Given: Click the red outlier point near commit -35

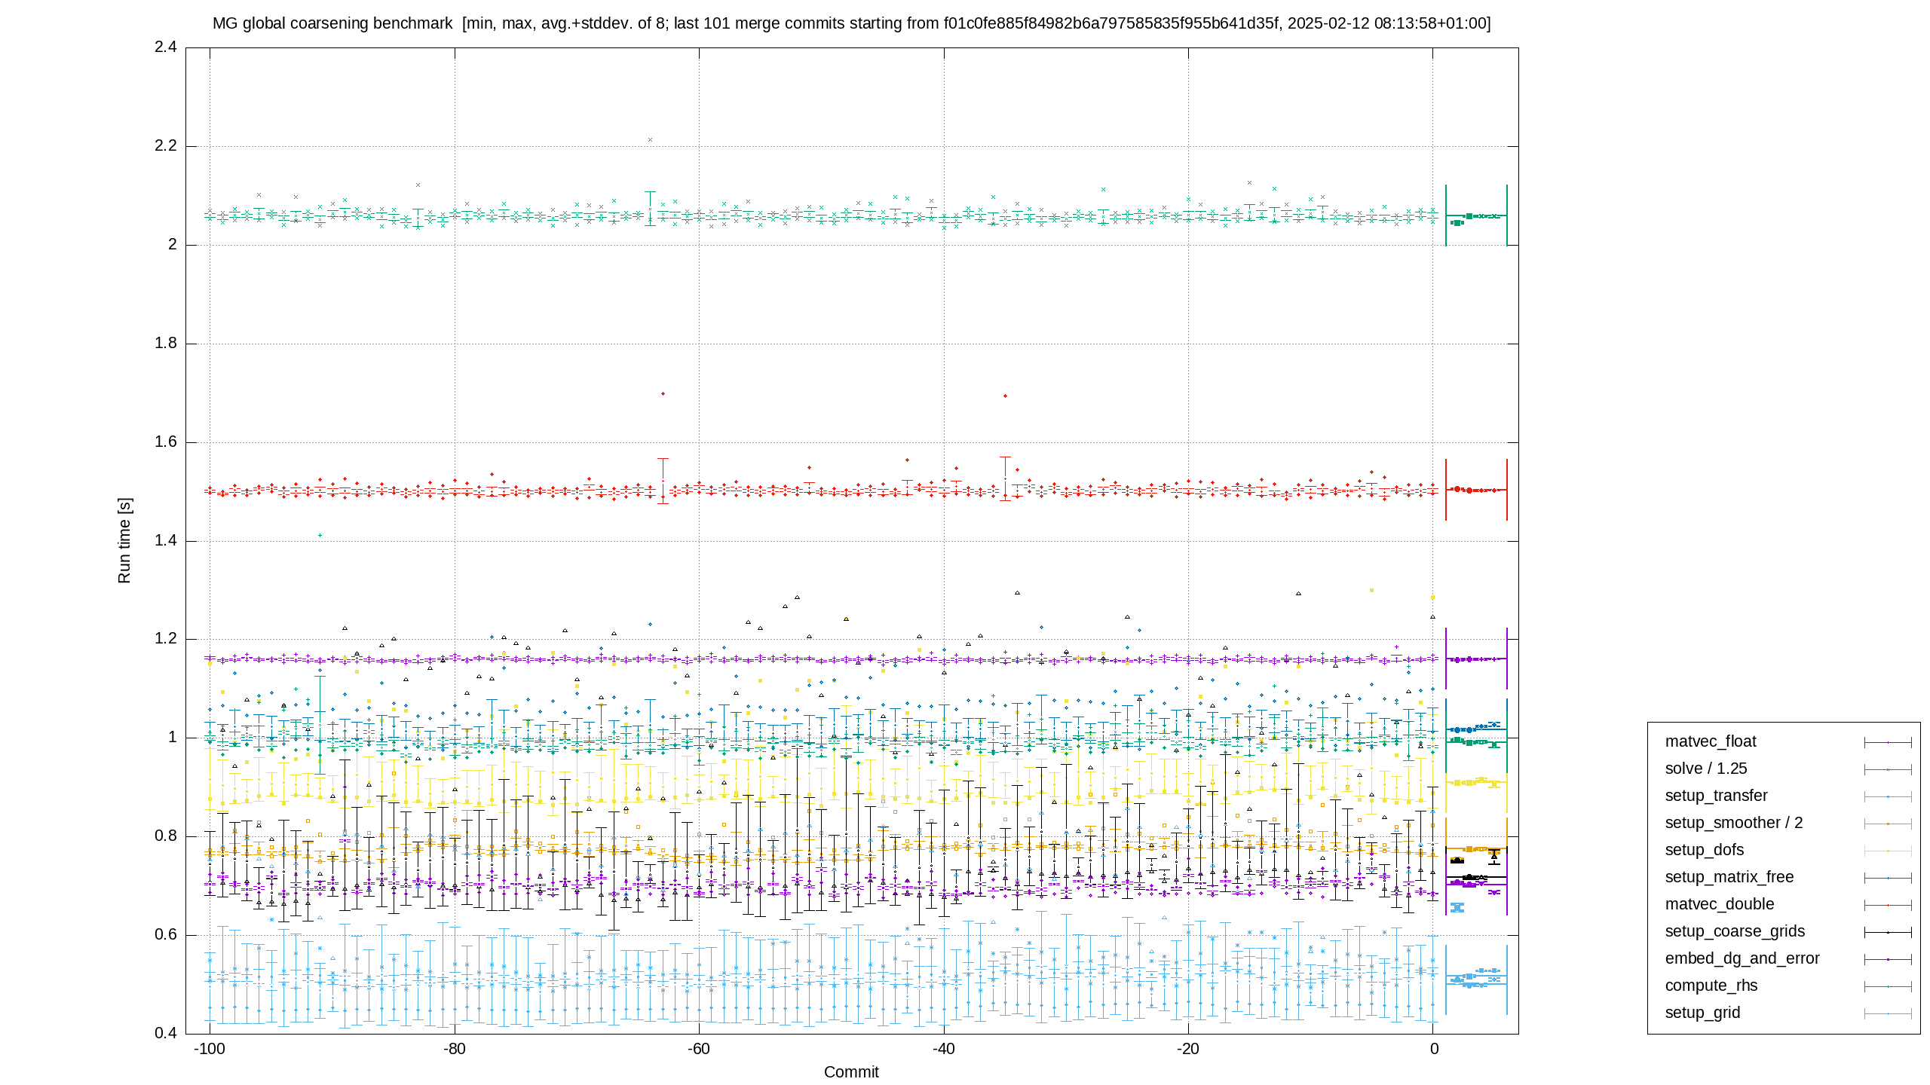Looking at the screenshot, I should point(1005,396).
